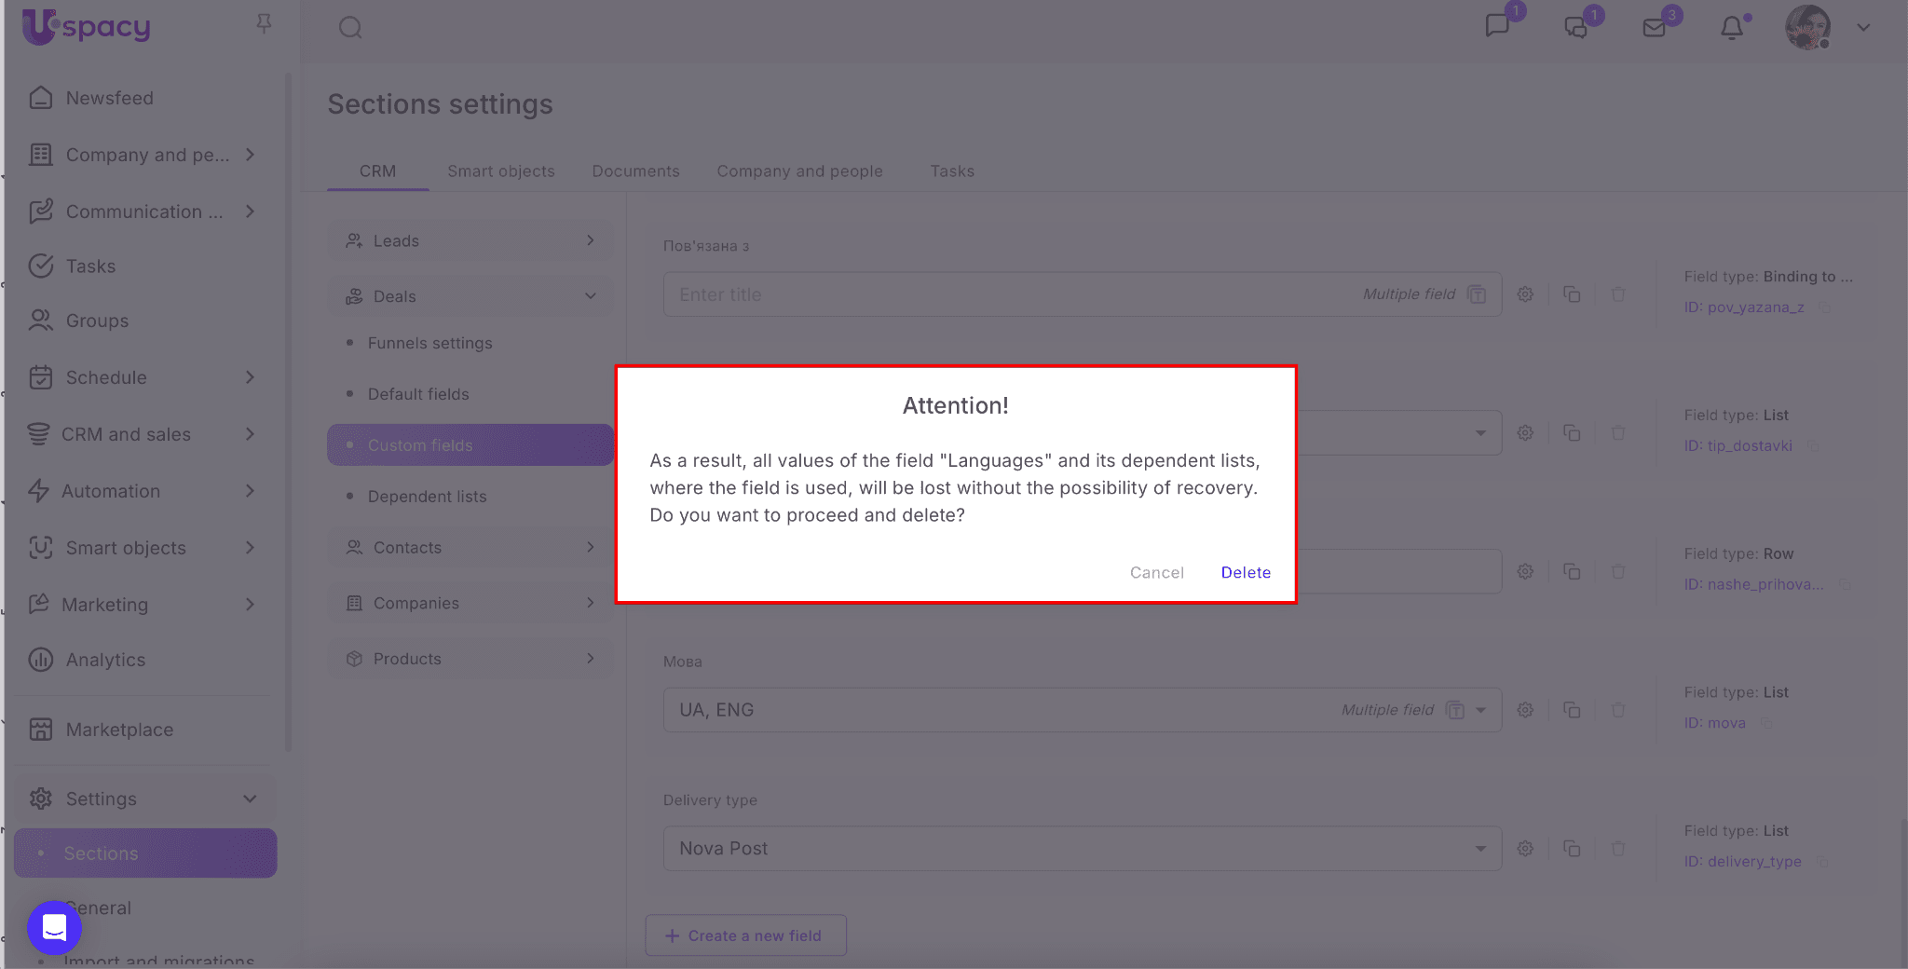Open the Nova Post delivery type dropdown
This screenshot has width=1908, height=969.
1480,849
